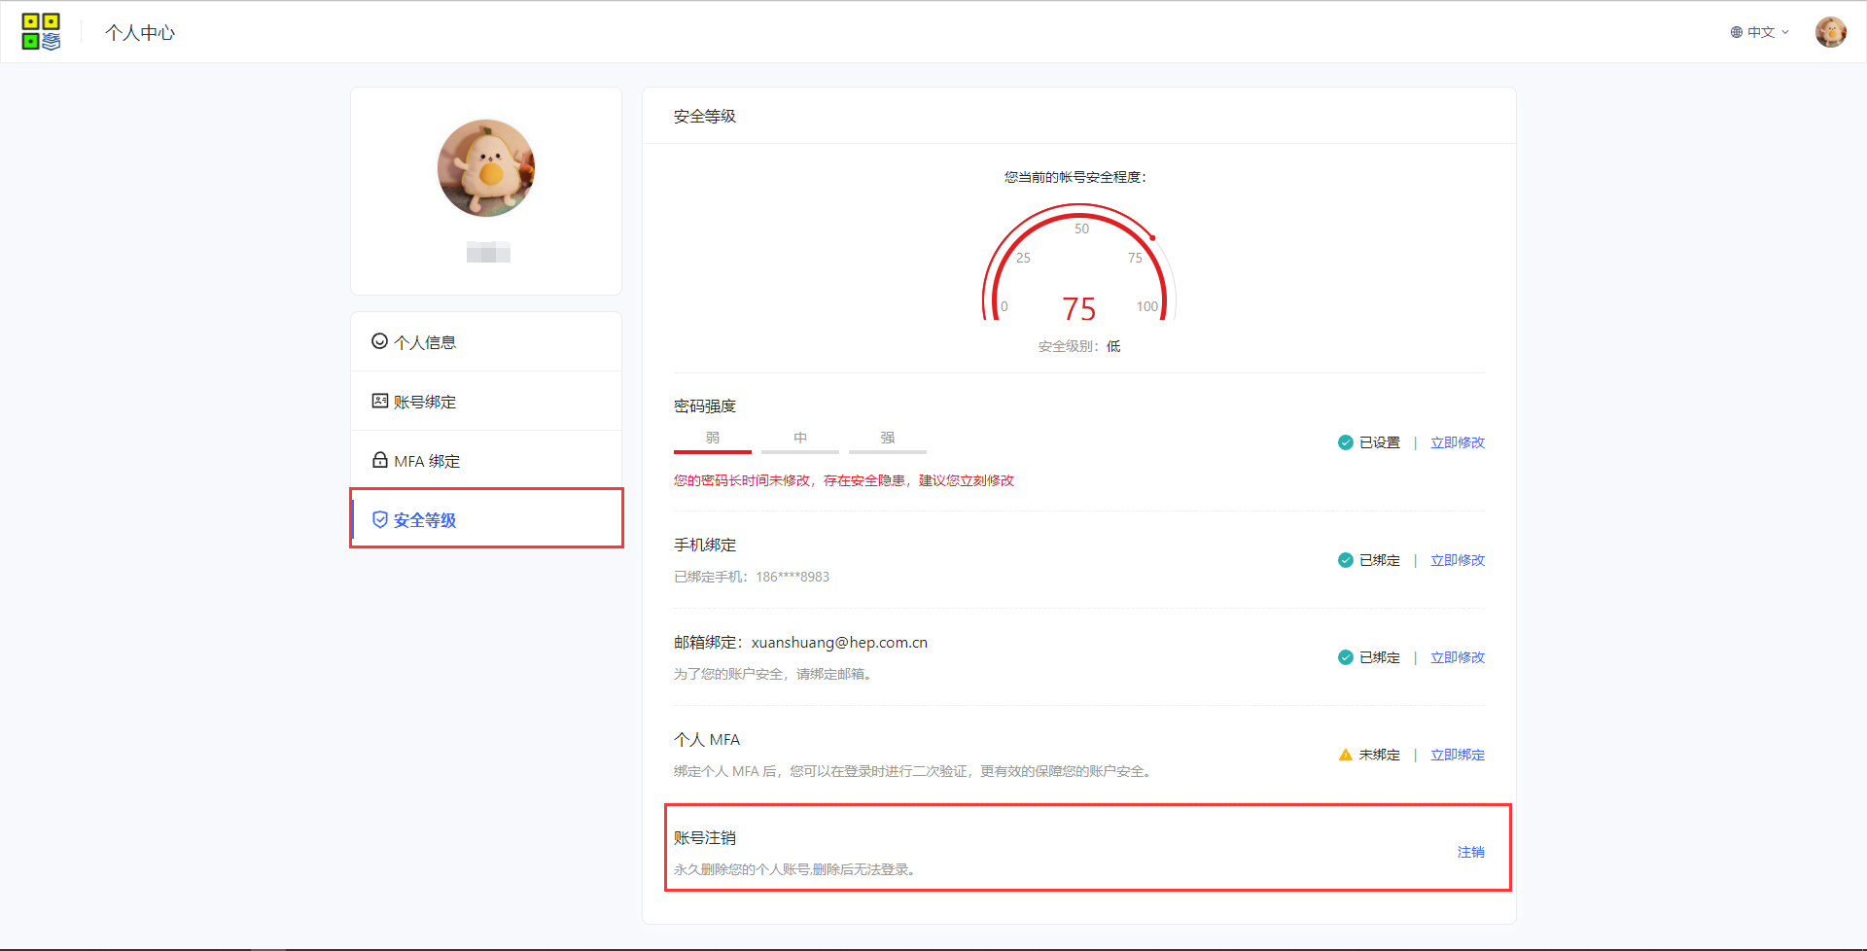Click the lock icon beside MFA 绑定
The width and height of the screenshot is (1867, 951).
pos(380,460)
